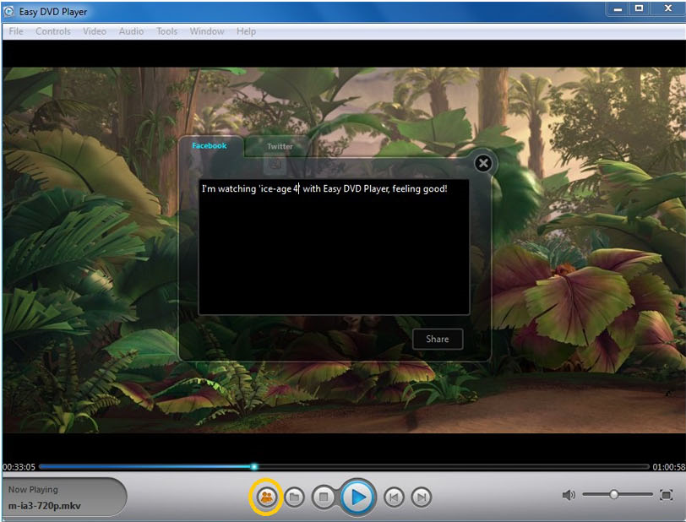Open the Controls menu

(53, 31)
